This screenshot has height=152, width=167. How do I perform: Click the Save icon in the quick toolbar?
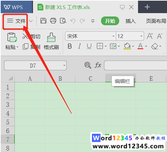pos(43,21)
